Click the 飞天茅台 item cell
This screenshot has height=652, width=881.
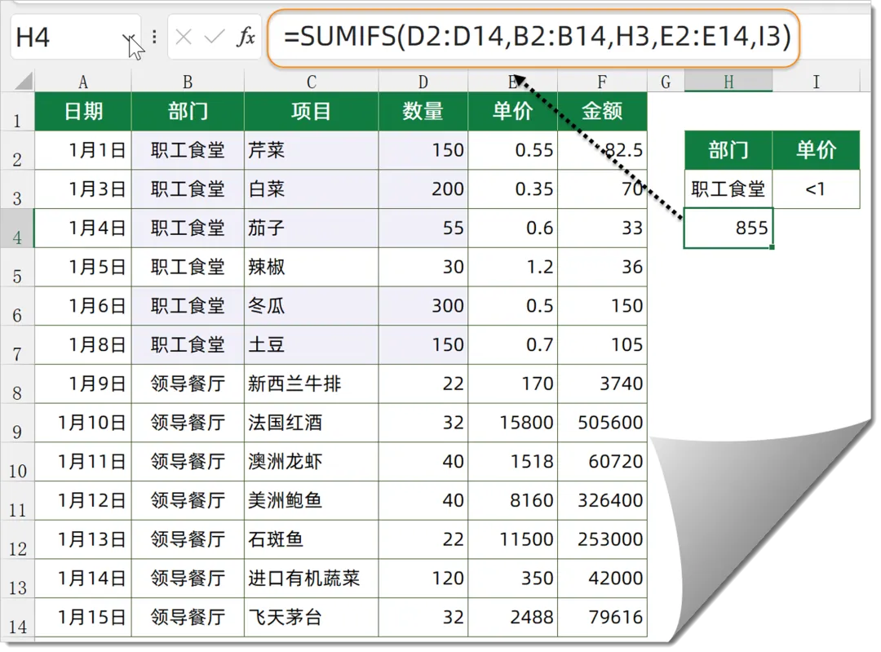pos(311,618)
